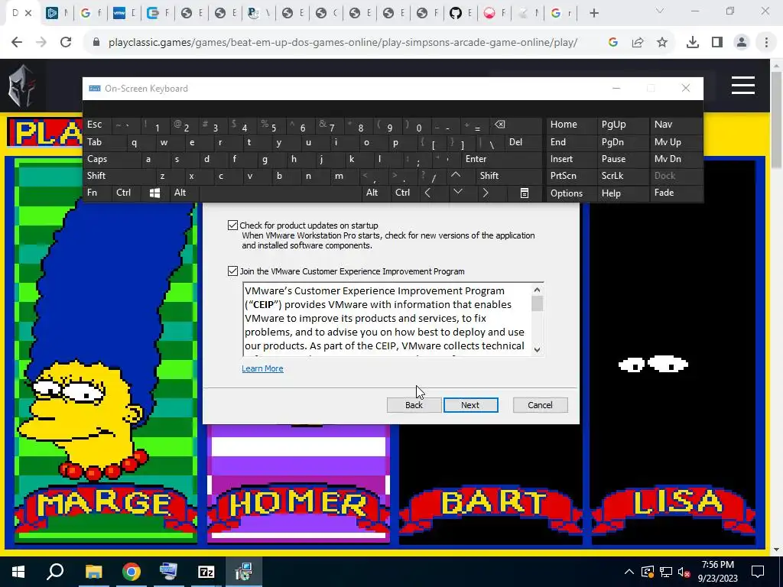The height and width of the screenshot is (587, 783).
Task: Open On-Screen Keyboard Options
Action: pos(571,193)
